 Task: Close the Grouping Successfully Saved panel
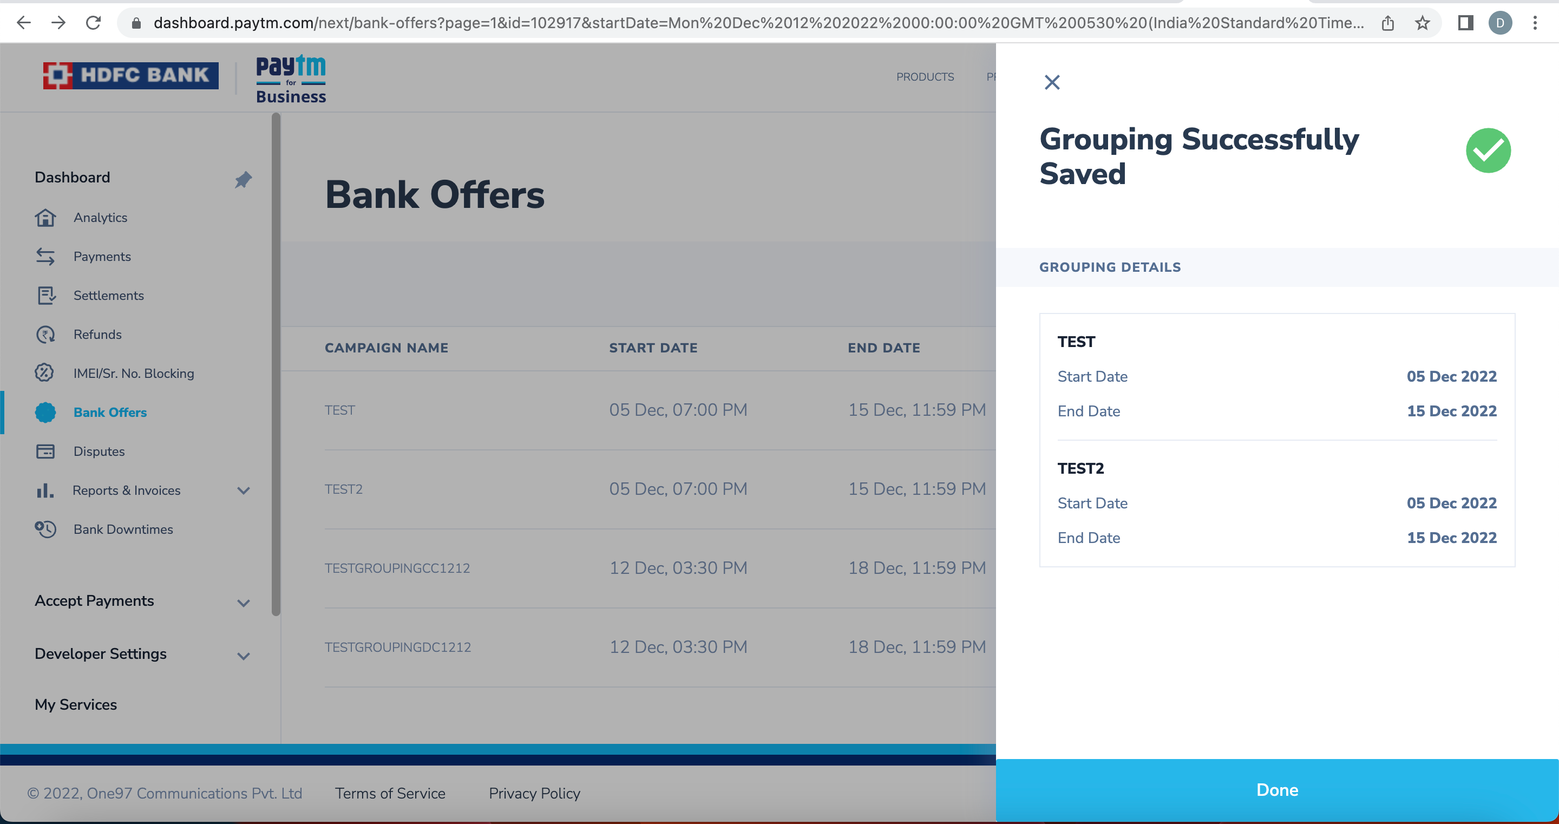coord(1052,82)
